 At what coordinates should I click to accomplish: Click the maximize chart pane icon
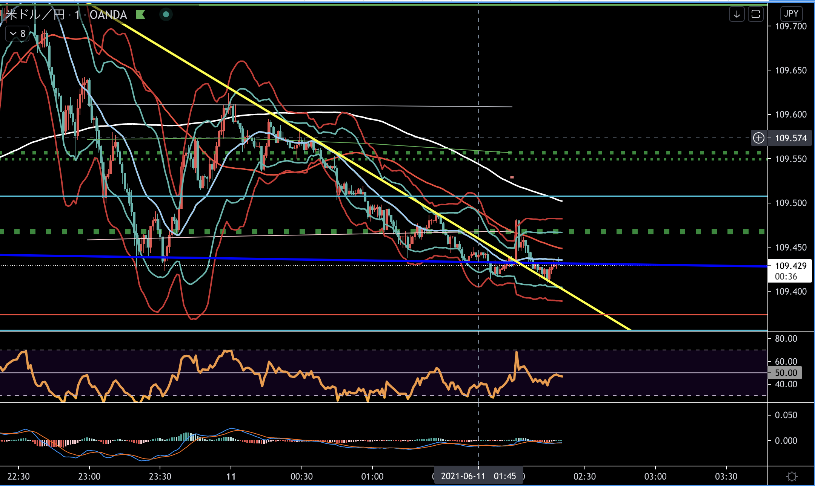(x=755, y=15)
